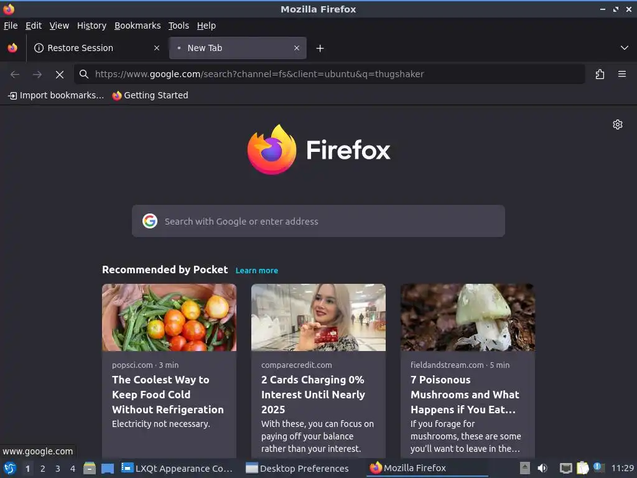Open the vegetables article thumbnail
This screenshot has height=478, width=637.
[x=169, y=317]
